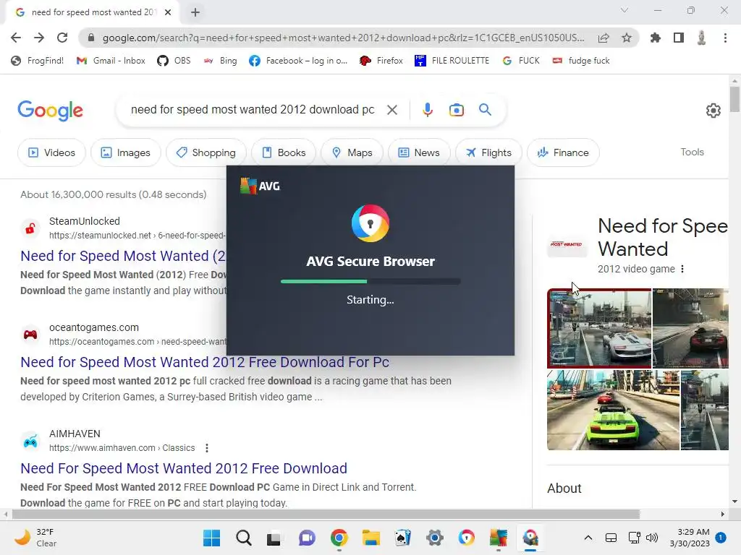741x555 pixels.
Task: Open the green Lamborghini game screenshot thumbnail
Action: pos(613,410)
